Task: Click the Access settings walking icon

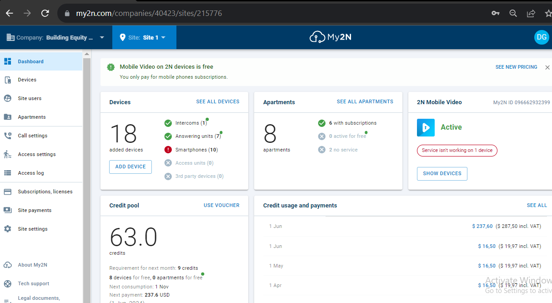Action: tap(7, 154)
